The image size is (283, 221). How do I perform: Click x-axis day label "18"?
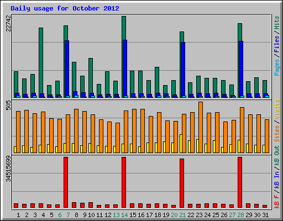point(158,215)
